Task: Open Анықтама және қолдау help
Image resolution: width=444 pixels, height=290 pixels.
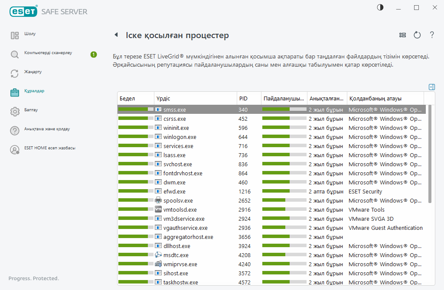Action: pyautogui.click(x=47, y=129)
